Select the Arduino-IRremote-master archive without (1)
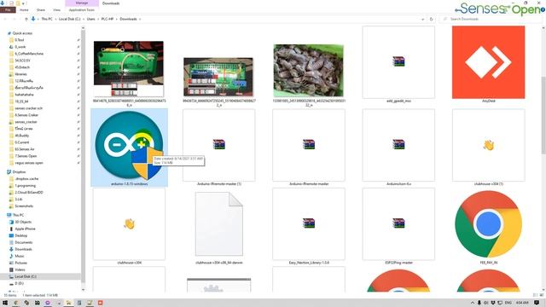Image resolution: width=546 pixels, height=307 pixels. coord(309,148)
